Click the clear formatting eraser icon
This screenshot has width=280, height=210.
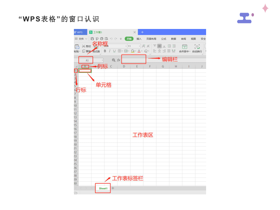(146, 51)
